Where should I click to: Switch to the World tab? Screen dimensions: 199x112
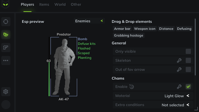pos(60,4)
